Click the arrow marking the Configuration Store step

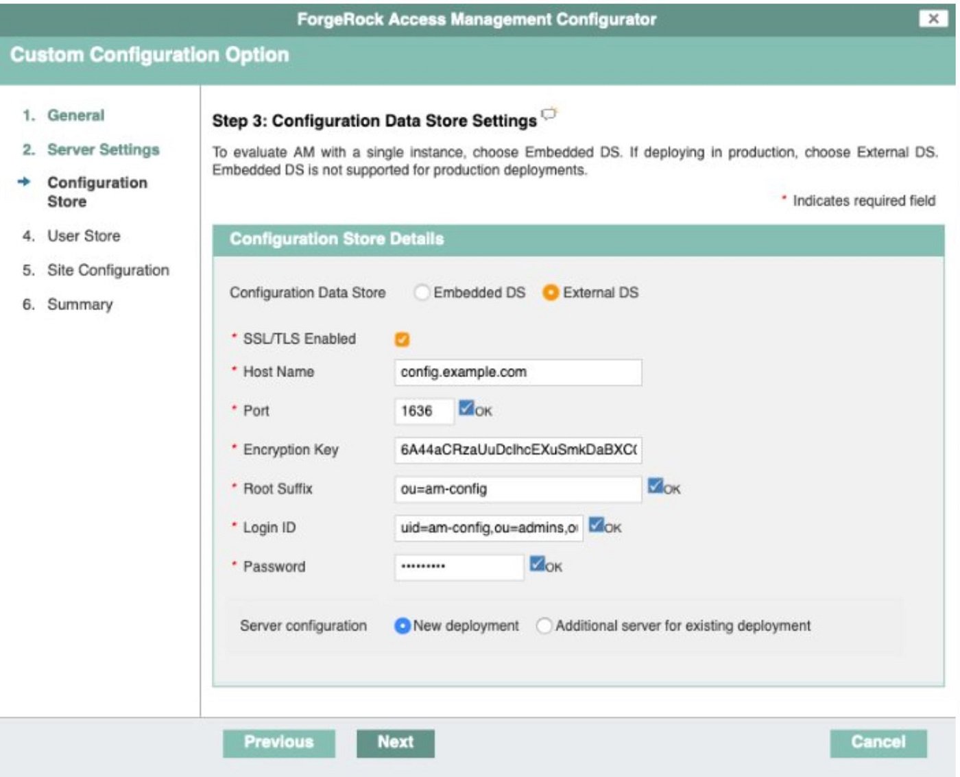pyautogui.click(x=25, y=182)
